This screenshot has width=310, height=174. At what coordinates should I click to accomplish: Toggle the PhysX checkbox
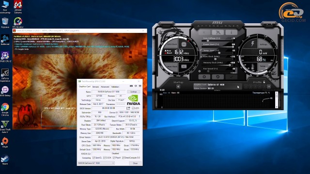coord(114,158)
